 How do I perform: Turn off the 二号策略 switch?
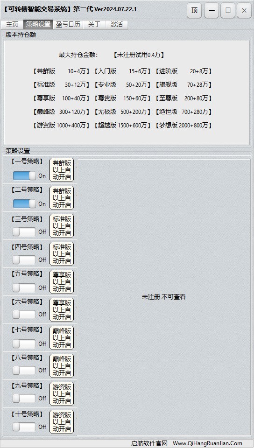[24, 204]
